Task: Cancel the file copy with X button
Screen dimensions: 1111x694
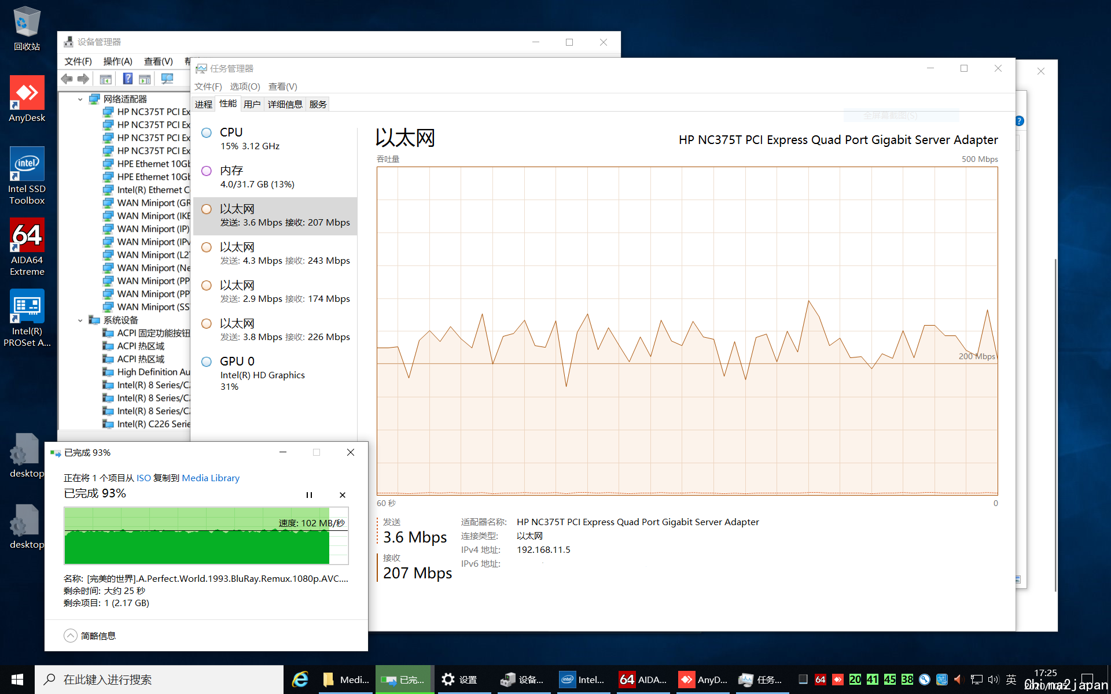Action: tap(343, 495)
